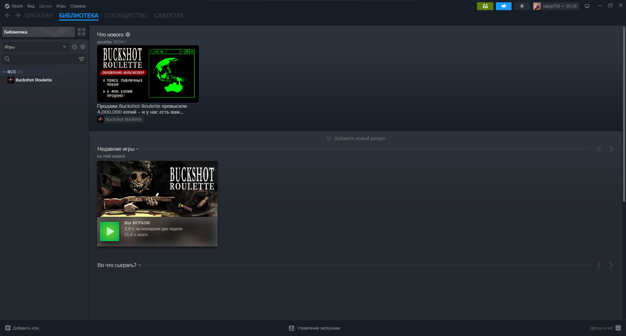The width and height of the screenshot is (626, 336).
Task: Open the cassy733 account dropdown
Action: point(553,6)
